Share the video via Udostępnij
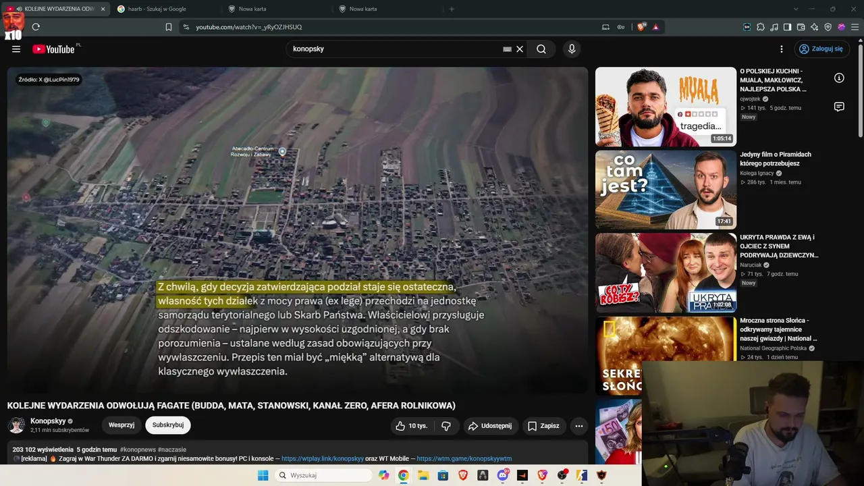This screenshot has width=864, height=486. point(490,426)
